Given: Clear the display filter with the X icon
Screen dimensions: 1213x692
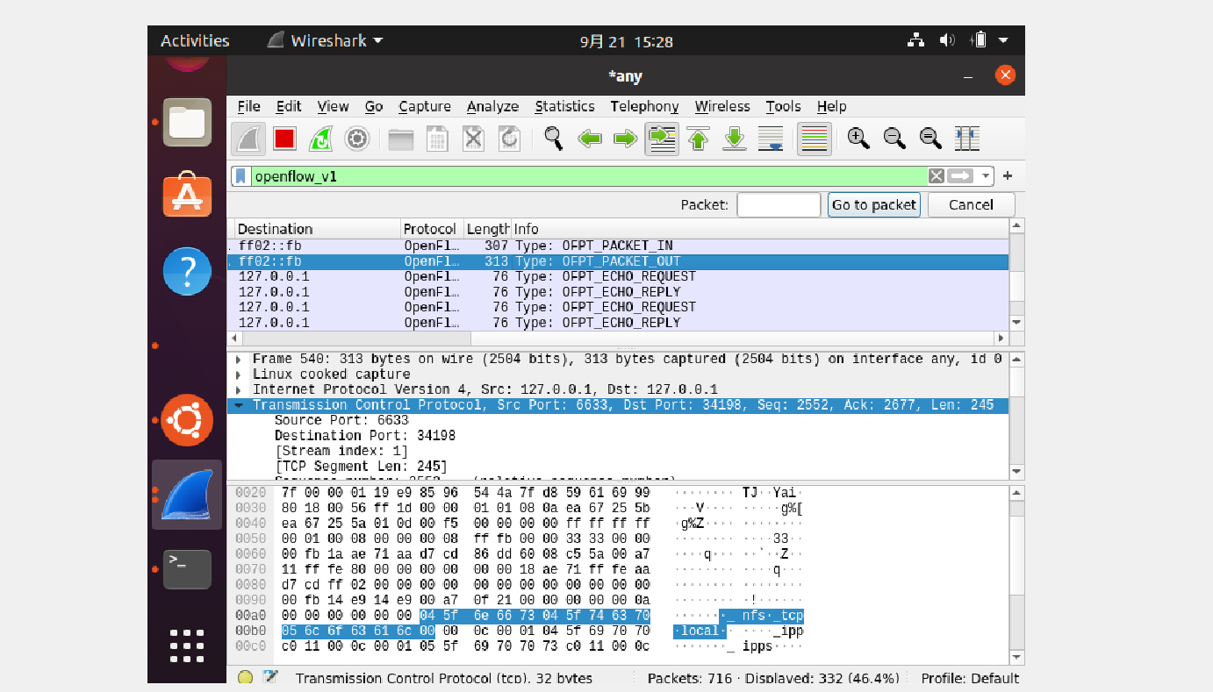Looking at the screenshot, I should tap(937, 176).
